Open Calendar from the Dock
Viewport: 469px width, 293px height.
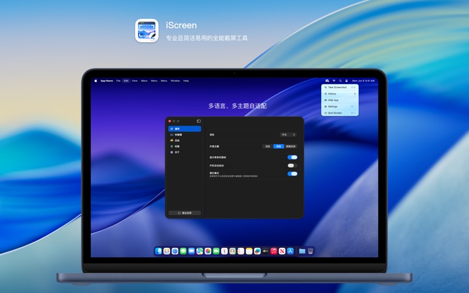point(225,251)
